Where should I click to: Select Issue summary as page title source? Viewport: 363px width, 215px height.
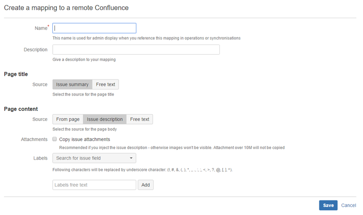[x=72, y=85]
